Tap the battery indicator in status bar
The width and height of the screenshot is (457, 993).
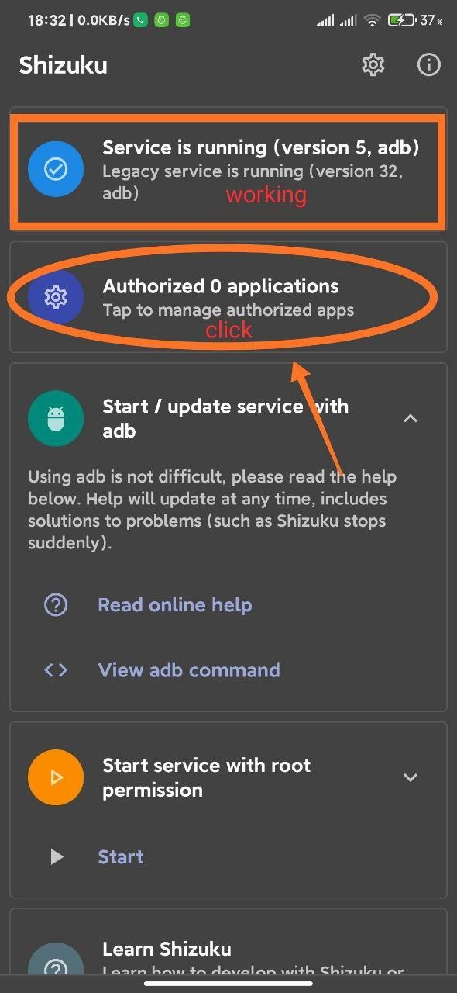pyautogui.click(x=400, y=21)
